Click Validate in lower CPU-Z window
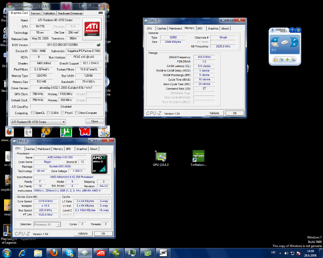The width and height of the screenshot is (323, 258). point(83,234)
